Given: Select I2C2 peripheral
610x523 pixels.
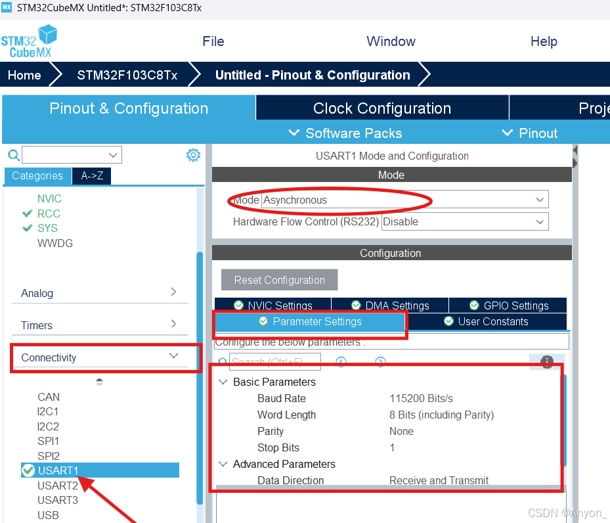Looking at the screenshot, I should (x=48, y=426).
